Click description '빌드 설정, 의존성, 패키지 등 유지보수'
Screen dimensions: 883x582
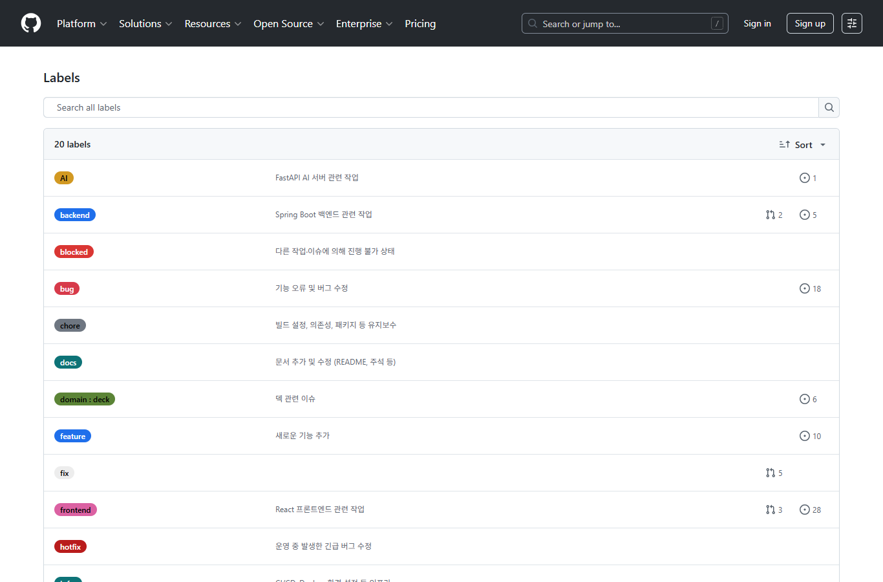tap(336, 325)
